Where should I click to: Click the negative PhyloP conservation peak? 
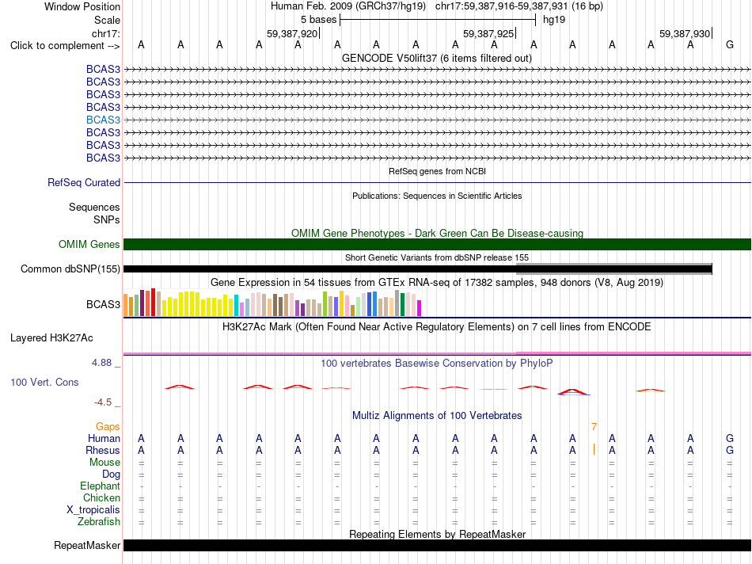tap(574, 392)
